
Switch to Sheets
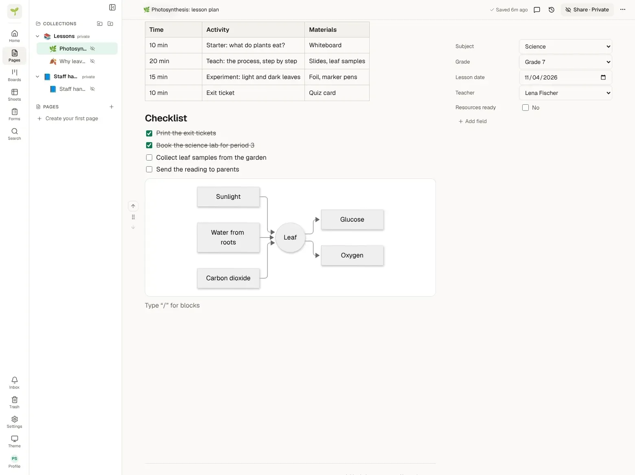click(15, 95)
